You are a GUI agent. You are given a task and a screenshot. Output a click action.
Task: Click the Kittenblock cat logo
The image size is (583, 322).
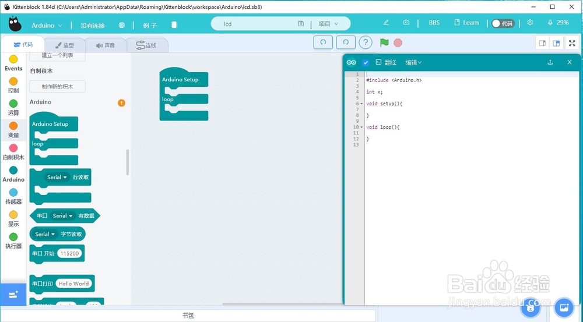click(x=15, y=24)
